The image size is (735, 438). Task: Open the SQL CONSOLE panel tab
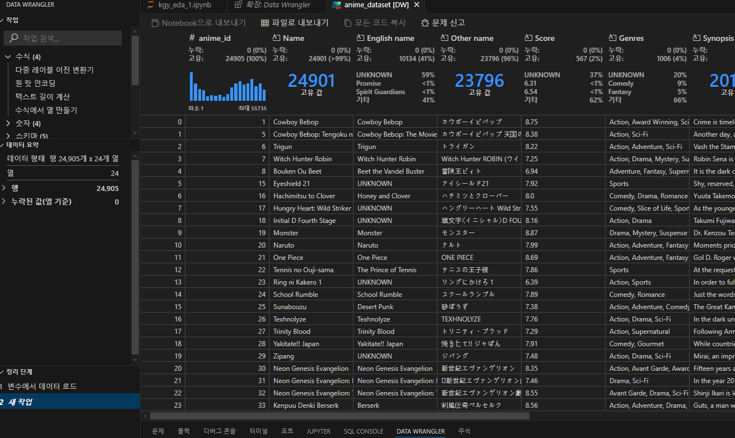pos(364,431)
